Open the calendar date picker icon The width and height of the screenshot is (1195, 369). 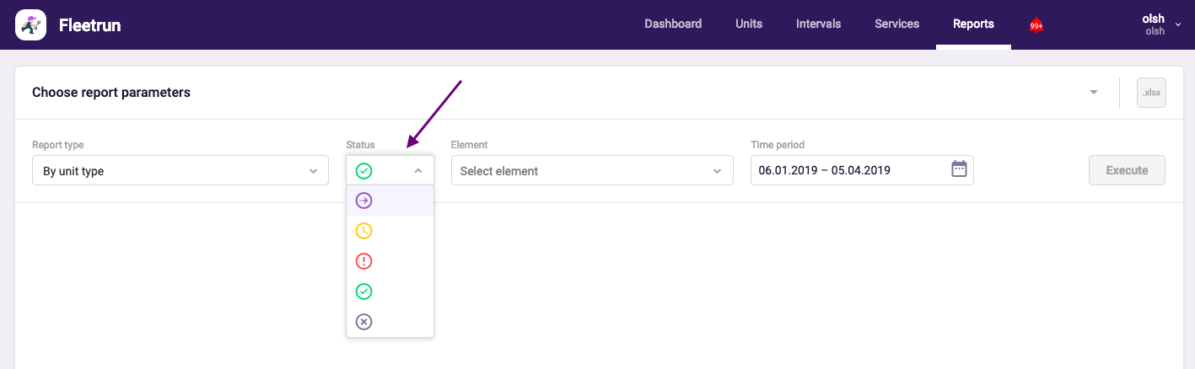point(959,169)
